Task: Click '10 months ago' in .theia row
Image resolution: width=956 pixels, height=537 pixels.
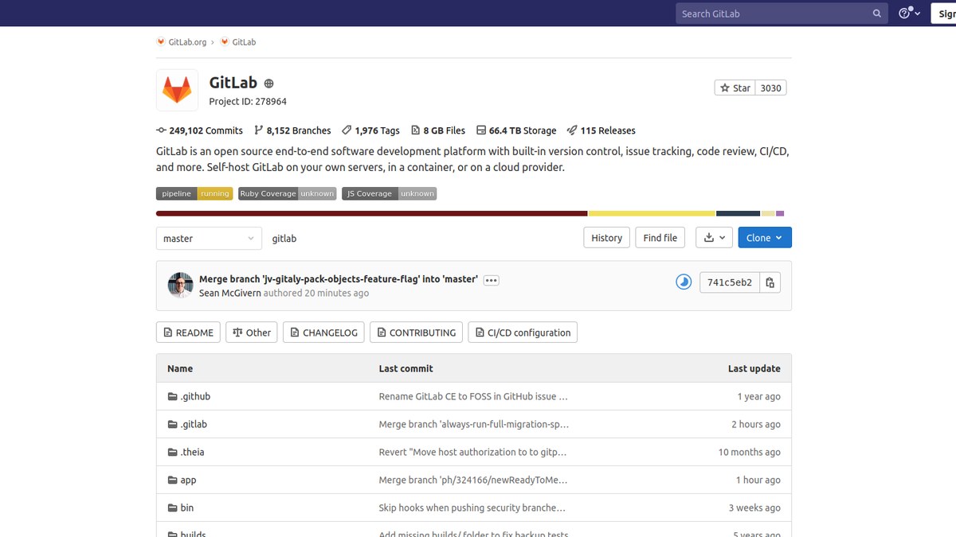Action: (750, 452)
